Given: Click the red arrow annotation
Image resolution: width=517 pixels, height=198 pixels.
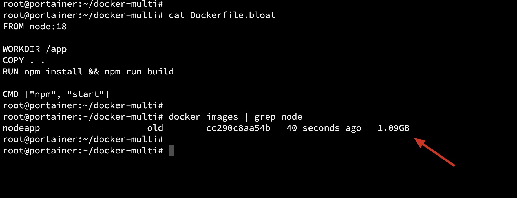Looking at the screenshot, I should [x=434, y=152].
